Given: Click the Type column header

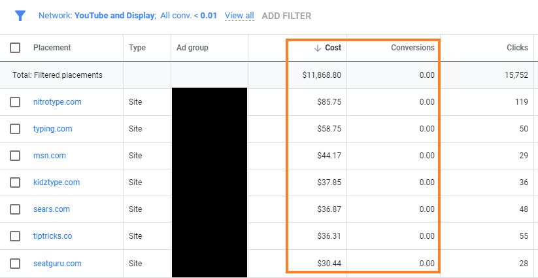Looking at the screenshot, I should 137,48.
